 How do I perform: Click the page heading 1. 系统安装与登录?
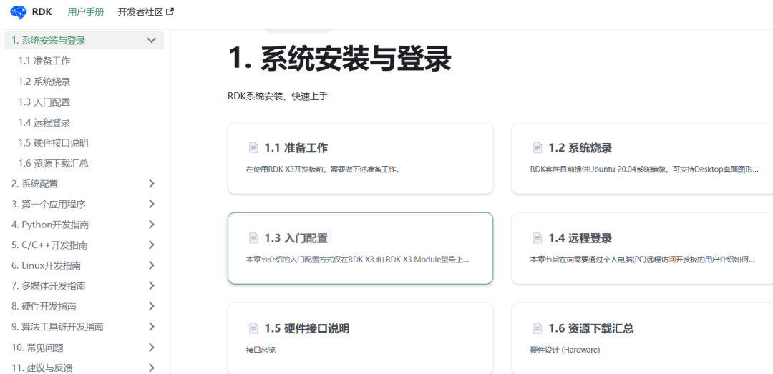click(340, 59)
